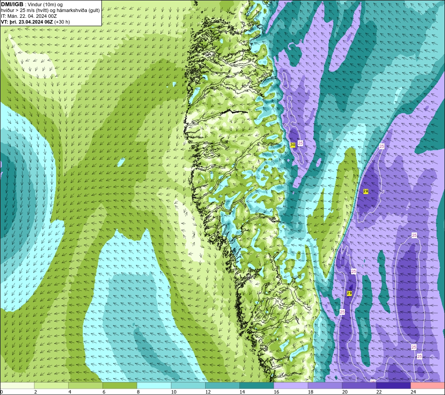Select the 14–16 m/s dark teal swatch
This screenshot has height=395, width=445.
[257, 385]
